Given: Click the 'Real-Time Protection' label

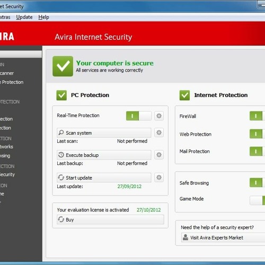Looking at the screenshot, I should click(78, 116).
